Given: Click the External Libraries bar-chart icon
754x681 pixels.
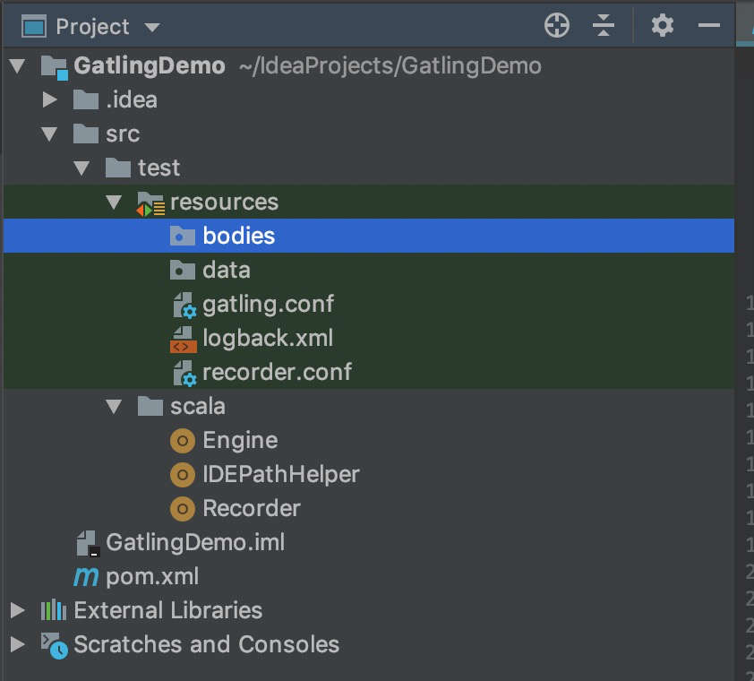Looking at the screenshot, I should tap(54, 610).
